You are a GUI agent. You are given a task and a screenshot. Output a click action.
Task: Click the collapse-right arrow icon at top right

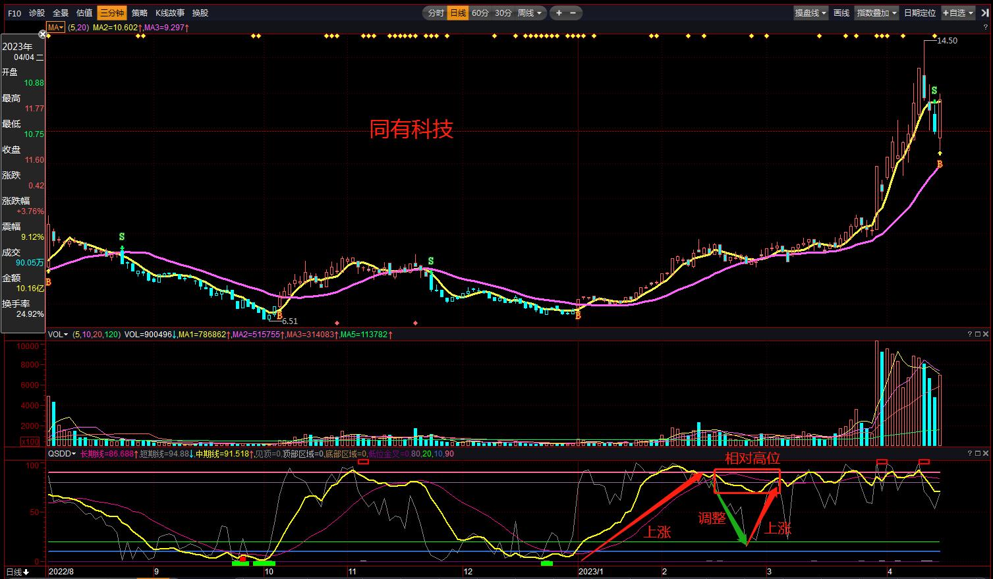click(x=985, y=13)
